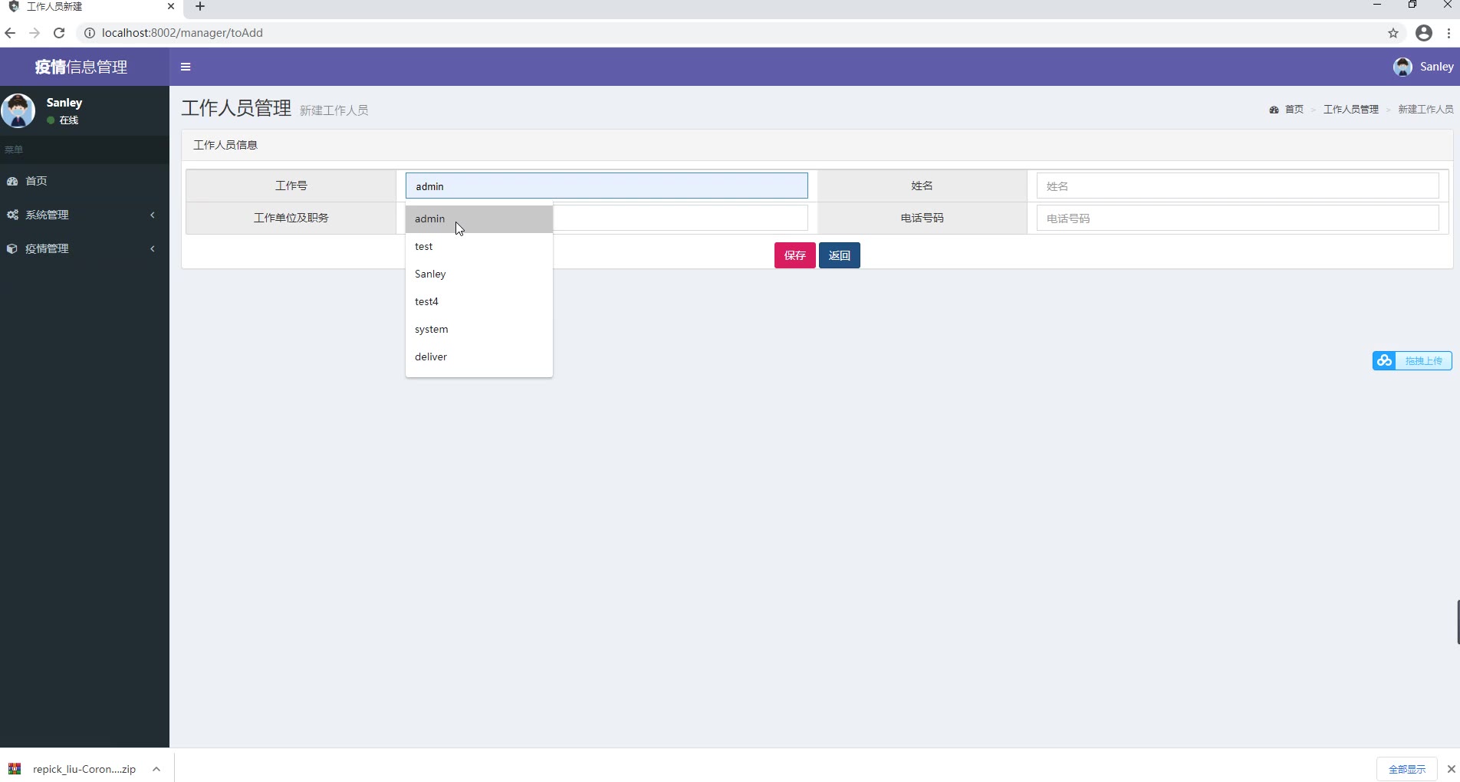Click the 系统管理 gears icon in sidebar
1460x782 pixels.
(x=12, y=215)
